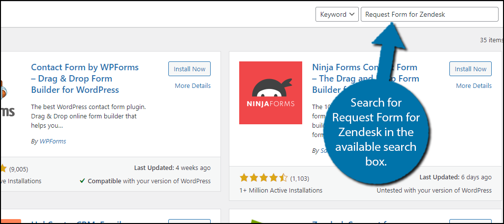Click the plugin search input field
Screen dimensions: 504x224
pyautogui.click(x=429, y=14)
